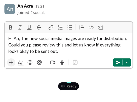The width and height of the screenshot is (137, 102).
Task: Open An Acra's avatar profile
Action: (10, 9)
